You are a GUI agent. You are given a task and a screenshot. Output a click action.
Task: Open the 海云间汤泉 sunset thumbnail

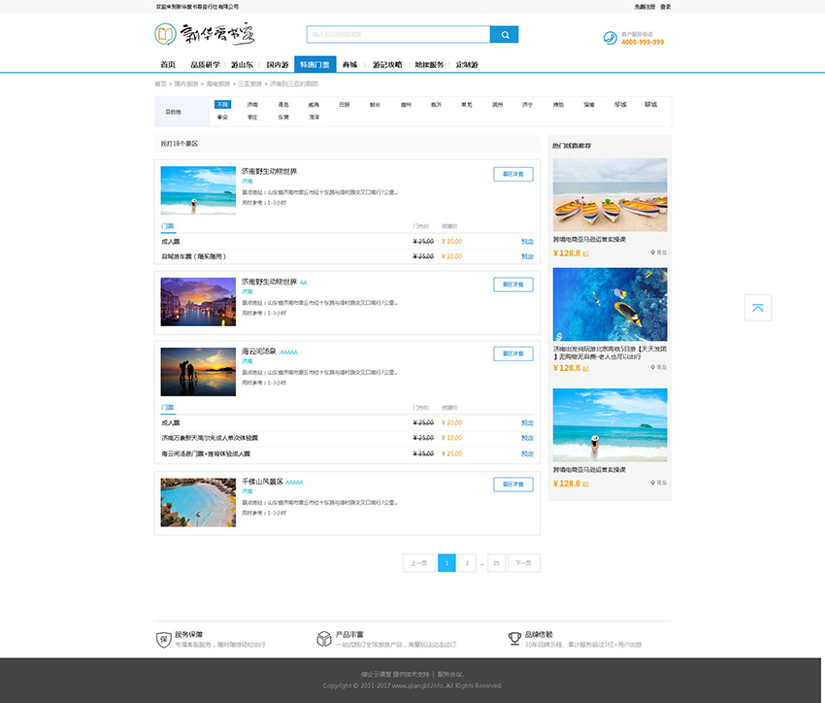(x=198, y=371)
